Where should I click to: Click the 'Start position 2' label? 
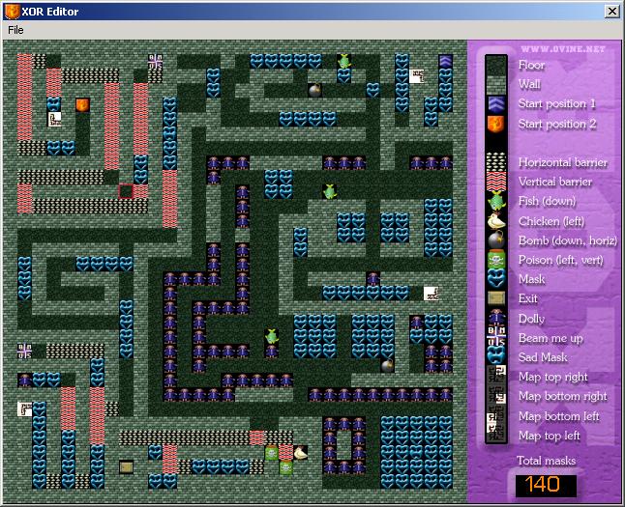[x=557, y=124]
